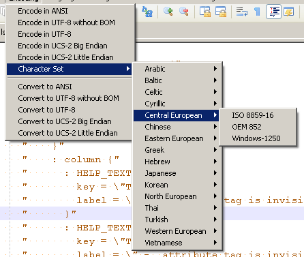The height and width of the screenshot is (257, 304).
Task: Select the OEM 852 encoding
Action: coord(258,127)
